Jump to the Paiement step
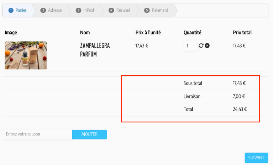This screenshot has height=165, width=273. coord(156,10)
